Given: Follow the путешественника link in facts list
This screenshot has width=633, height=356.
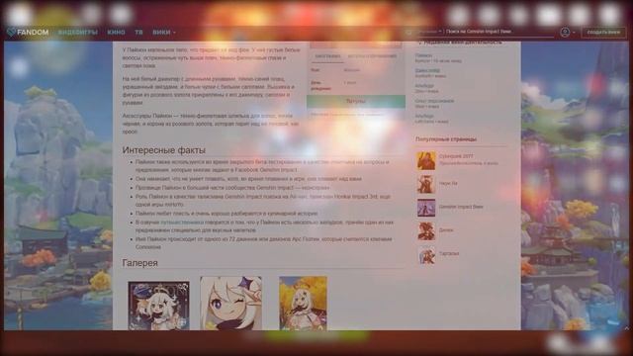Looking at the screenshot, I should coord(182,222).
